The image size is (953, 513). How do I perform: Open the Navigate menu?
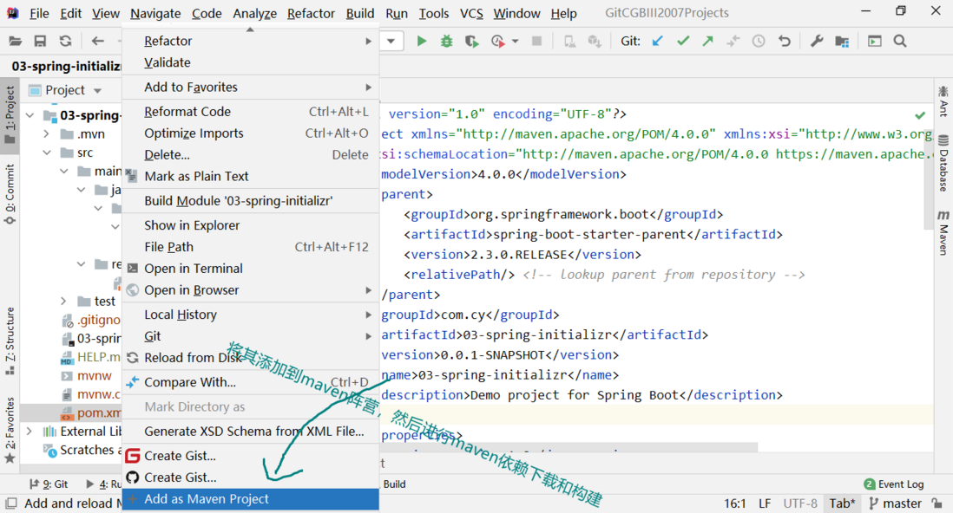[155, 13]
